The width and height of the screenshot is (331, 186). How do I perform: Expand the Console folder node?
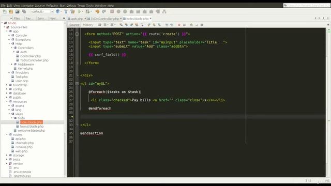click(x=9, y=36)
